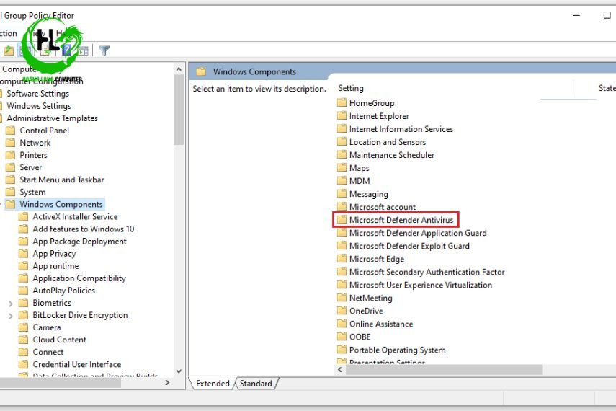Screen dimensions: 616x411
Task: Click the Messaging folder icon in list
Action: coord(342,193)
